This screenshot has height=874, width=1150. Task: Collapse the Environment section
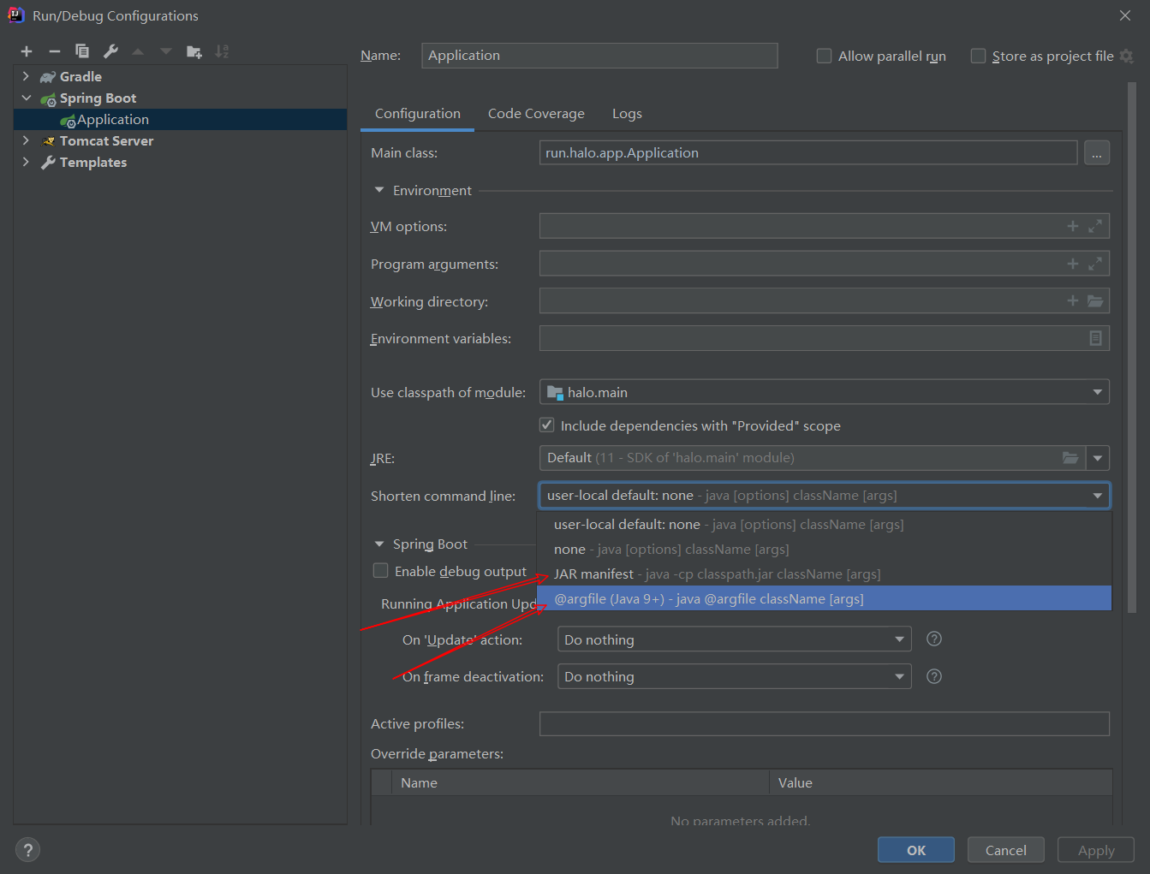(x=379, y=190)
